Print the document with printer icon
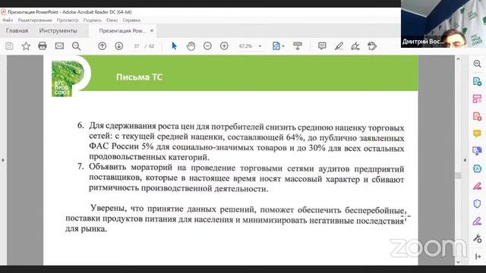 click(x=43, y=46)
